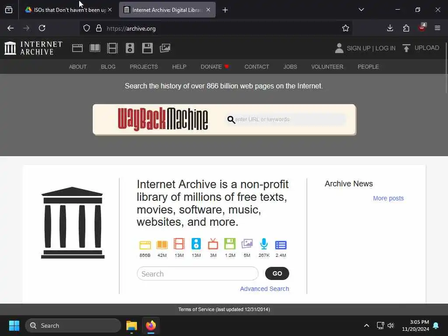
Task: Open the DONATE menu item
Action: [x=214, y=66]
